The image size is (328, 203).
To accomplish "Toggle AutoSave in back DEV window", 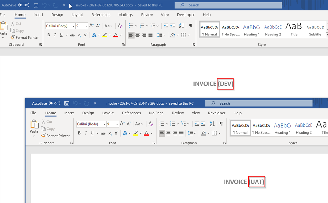I will (24, 5).
